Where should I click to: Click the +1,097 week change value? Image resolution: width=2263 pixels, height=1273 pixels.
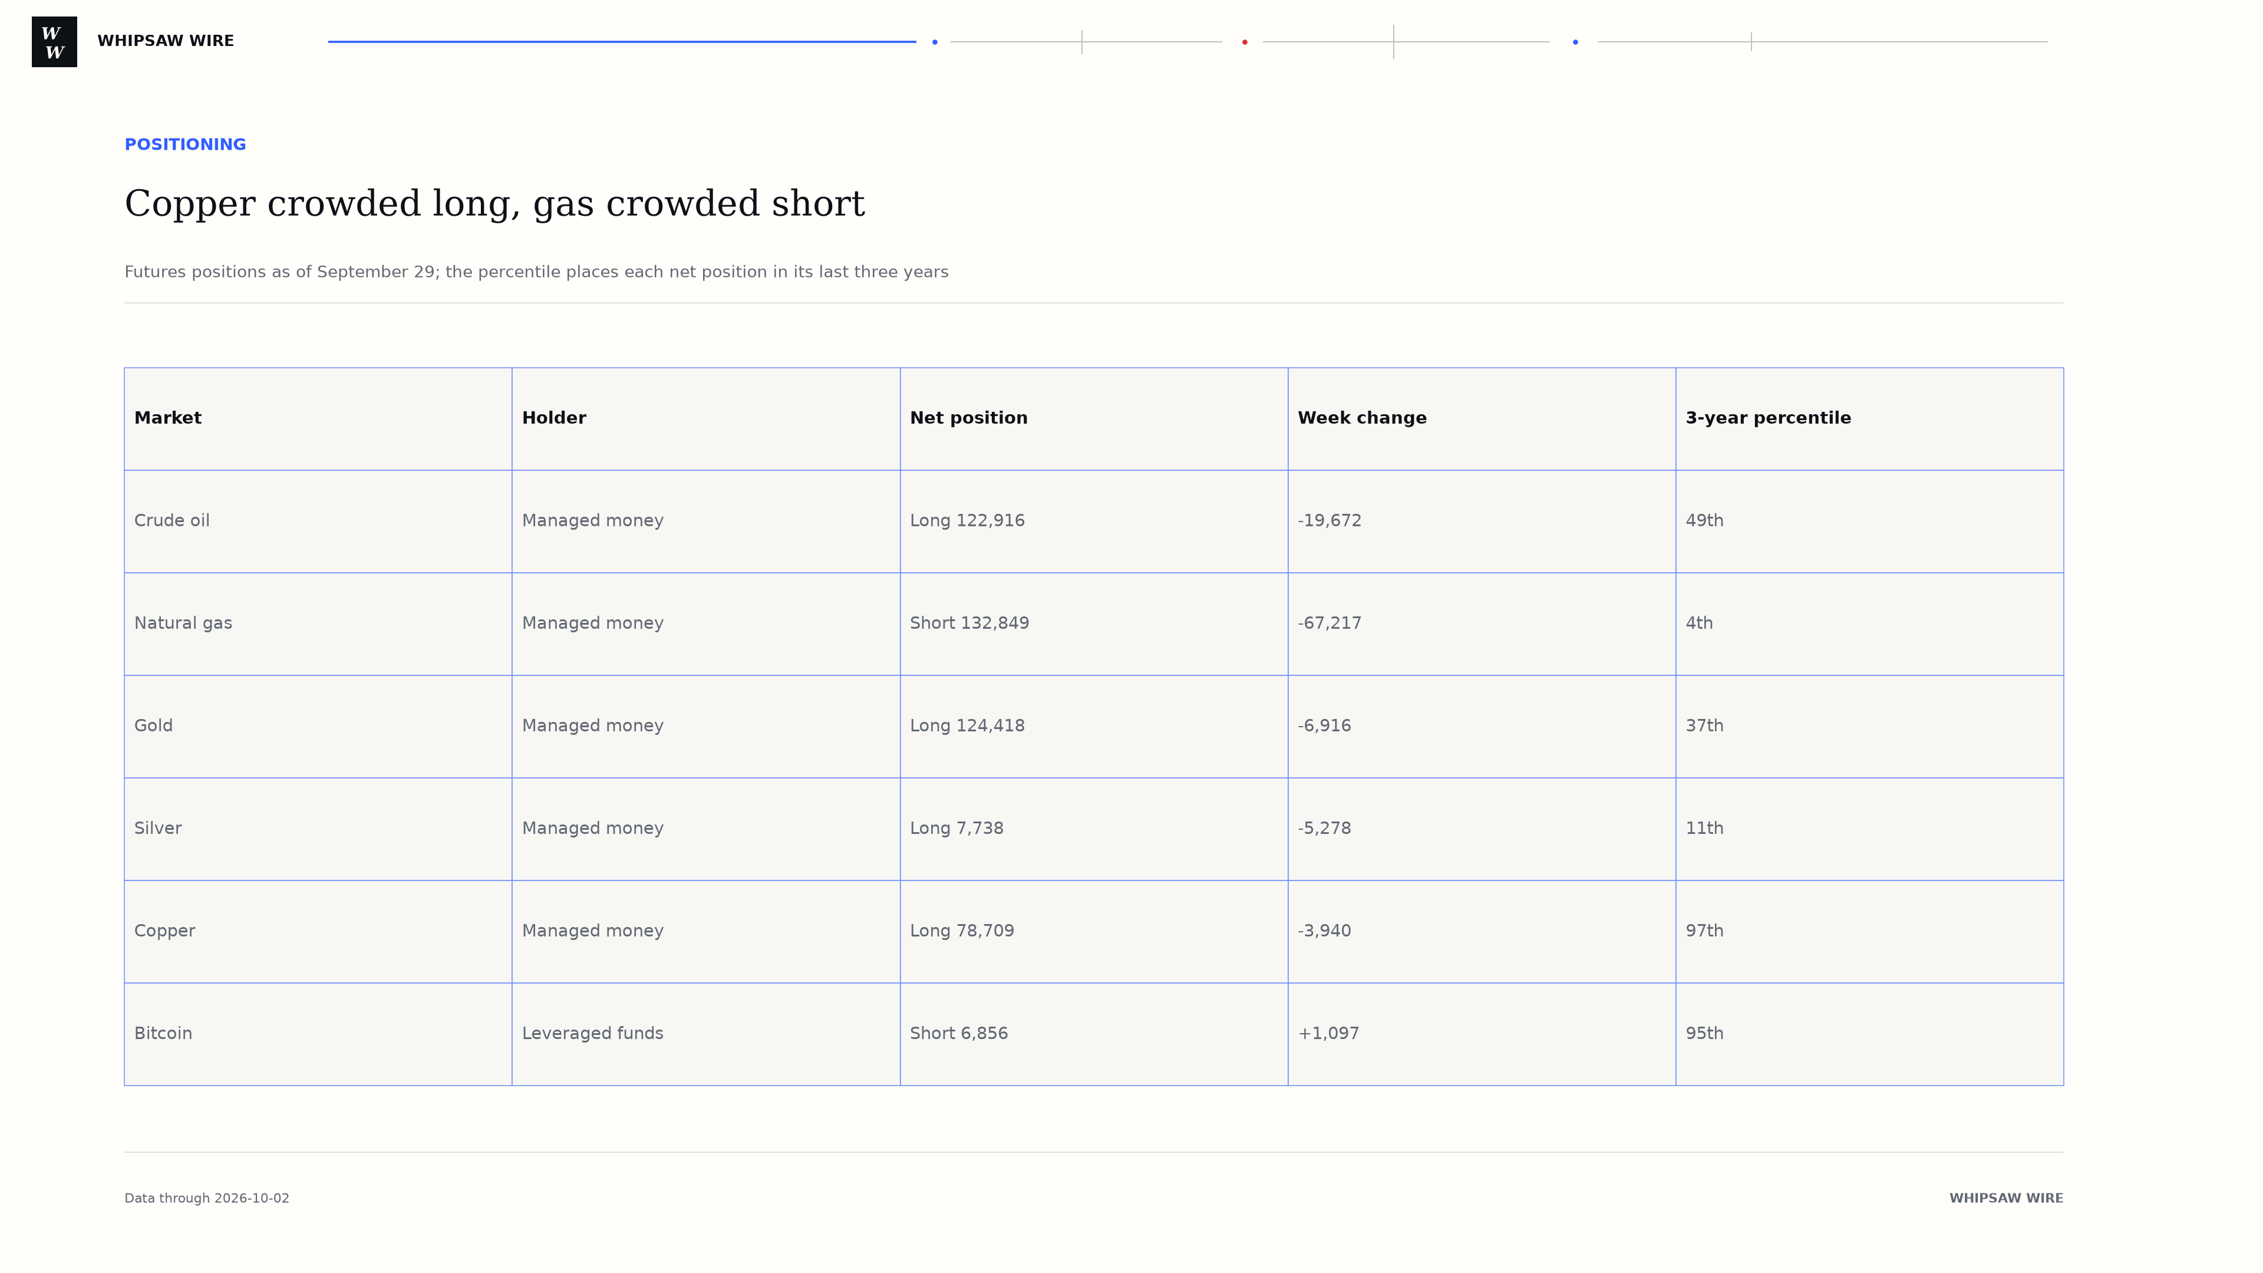[x=1328, y=1034]
